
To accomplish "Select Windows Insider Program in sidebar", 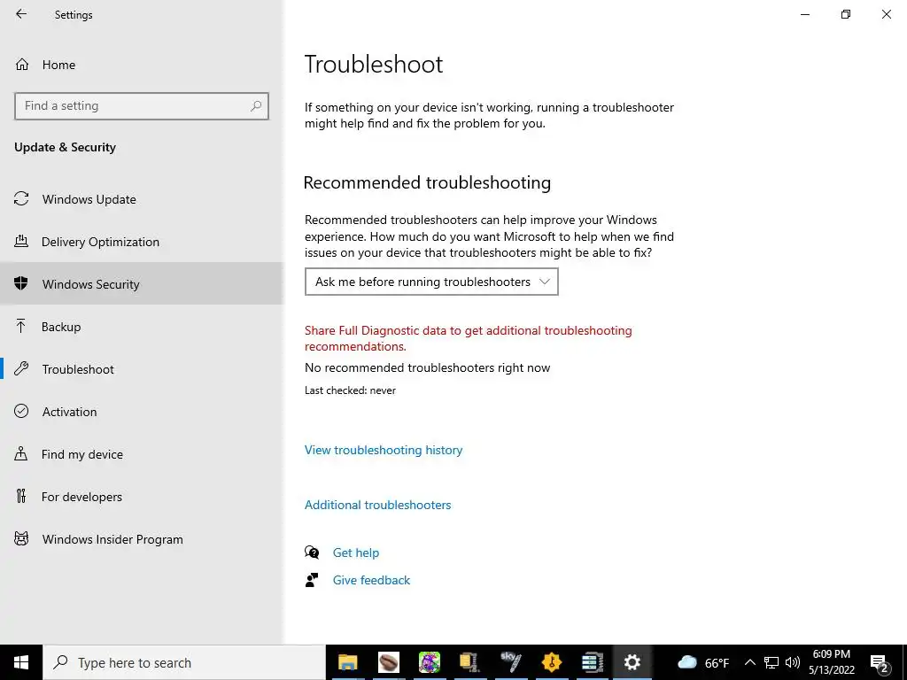I will click(112, 539).
